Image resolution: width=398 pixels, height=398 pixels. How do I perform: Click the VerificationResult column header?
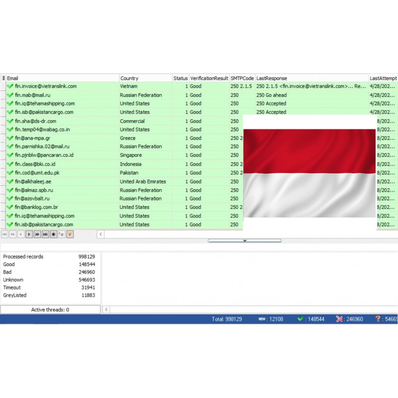point(209,78)
